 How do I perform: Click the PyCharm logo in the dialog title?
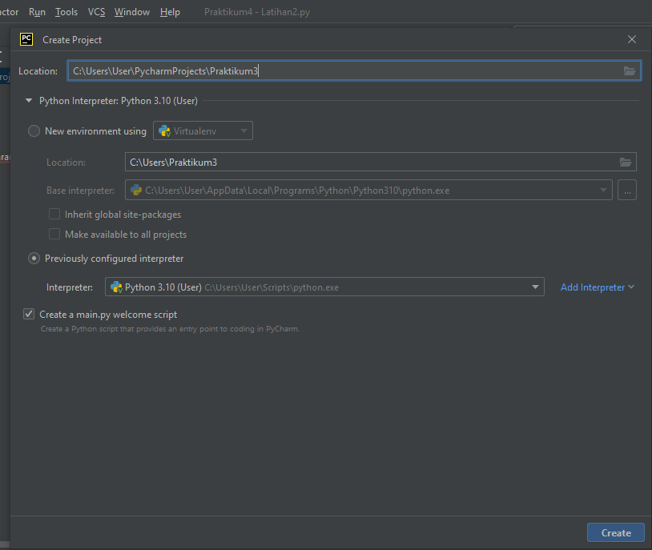pos(26,38)
